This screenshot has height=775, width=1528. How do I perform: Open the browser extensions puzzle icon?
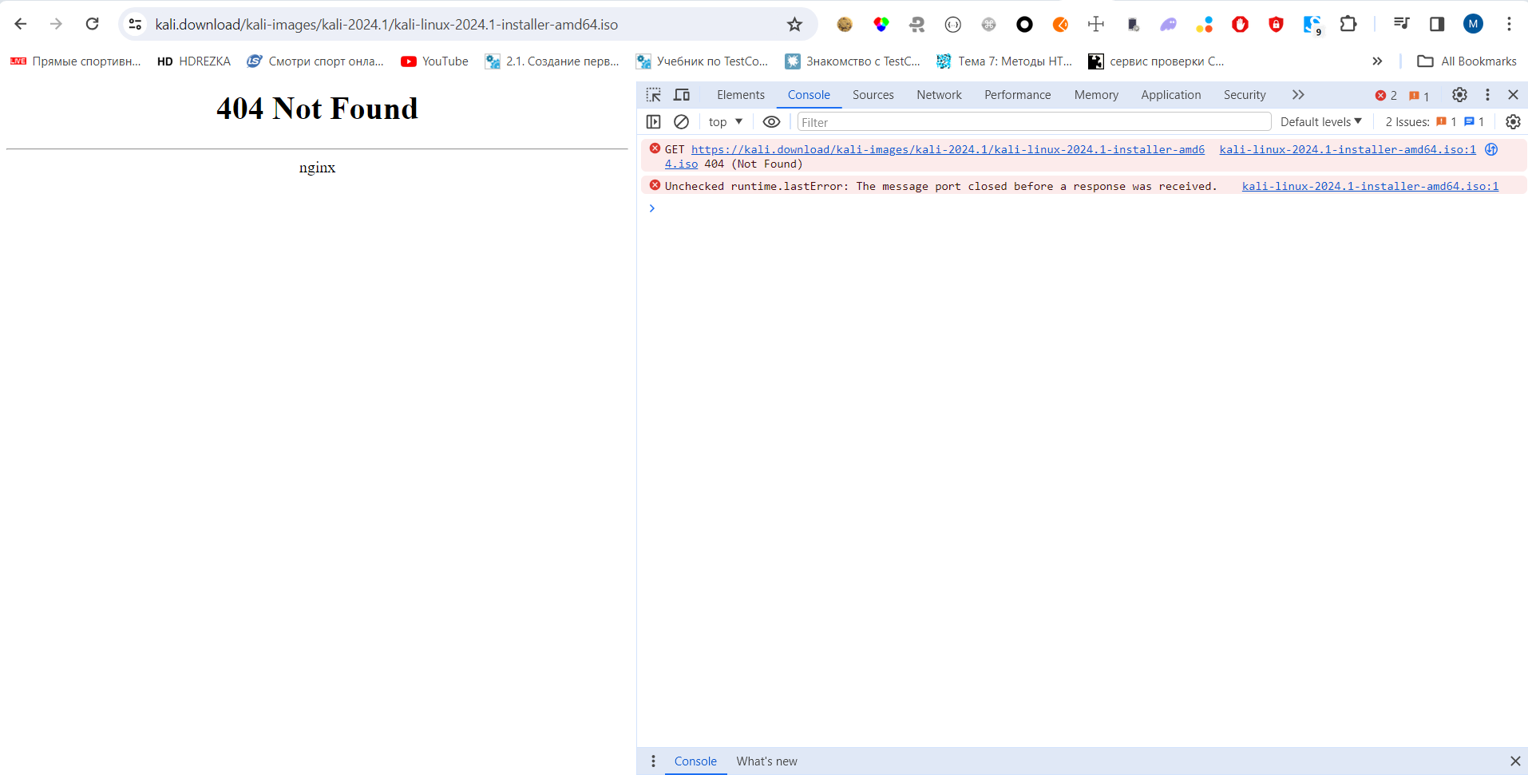[1348, 24]
